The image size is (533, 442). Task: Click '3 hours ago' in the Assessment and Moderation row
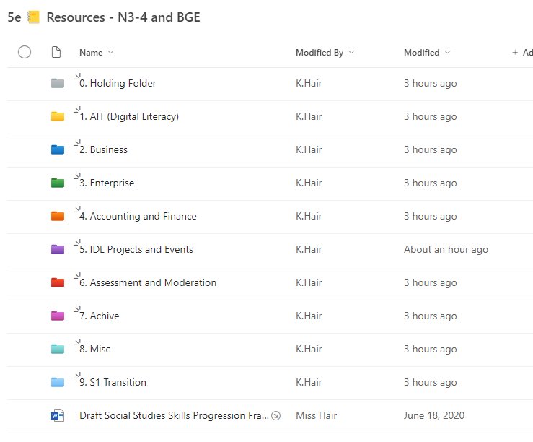431,283
